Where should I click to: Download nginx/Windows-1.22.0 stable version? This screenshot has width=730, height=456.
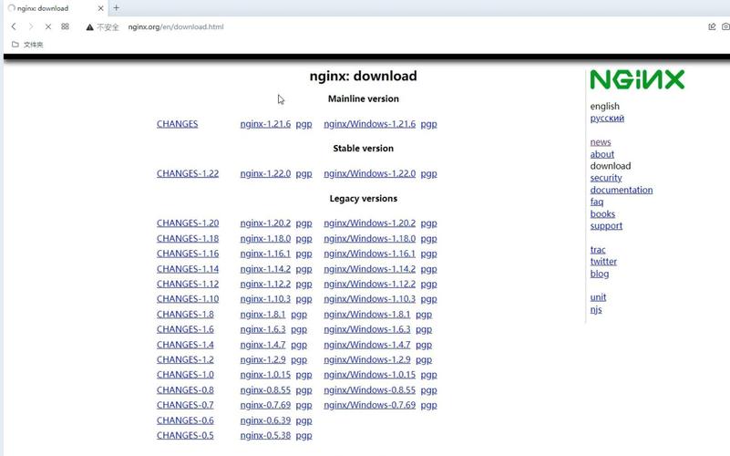click(369, 173)
